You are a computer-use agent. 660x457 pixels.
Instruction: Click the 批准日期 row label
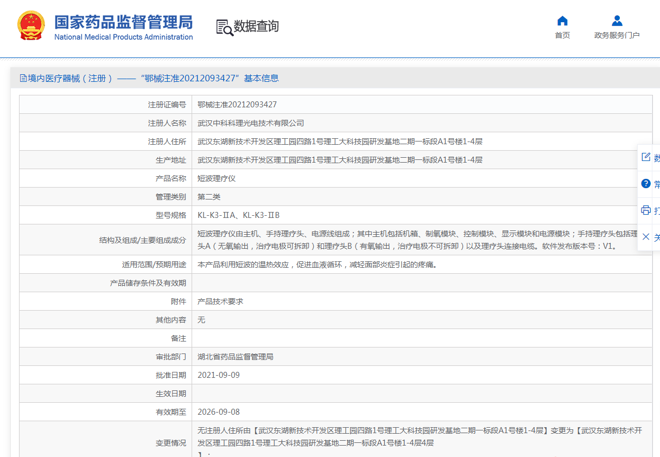pos(171,375)
